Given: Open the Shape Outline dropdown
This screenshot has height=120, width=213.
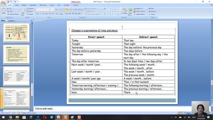Looking at the screenshot, I should tap(140, 11).
